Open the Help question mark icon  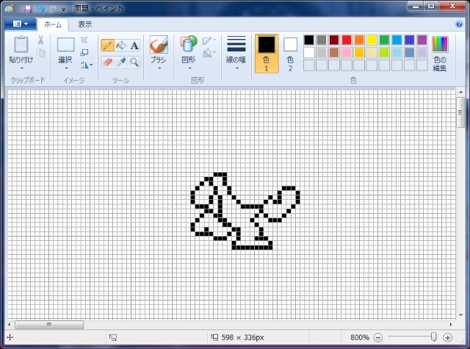coord(459,24)
